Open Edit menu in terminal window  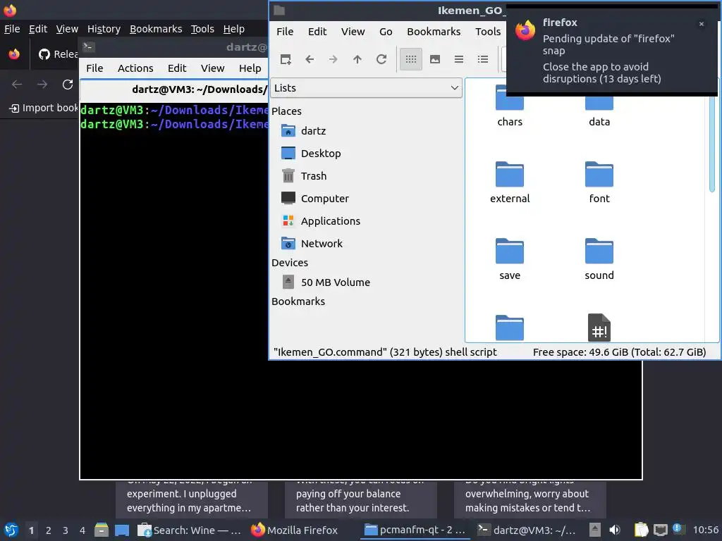click(x=177, y=68)
